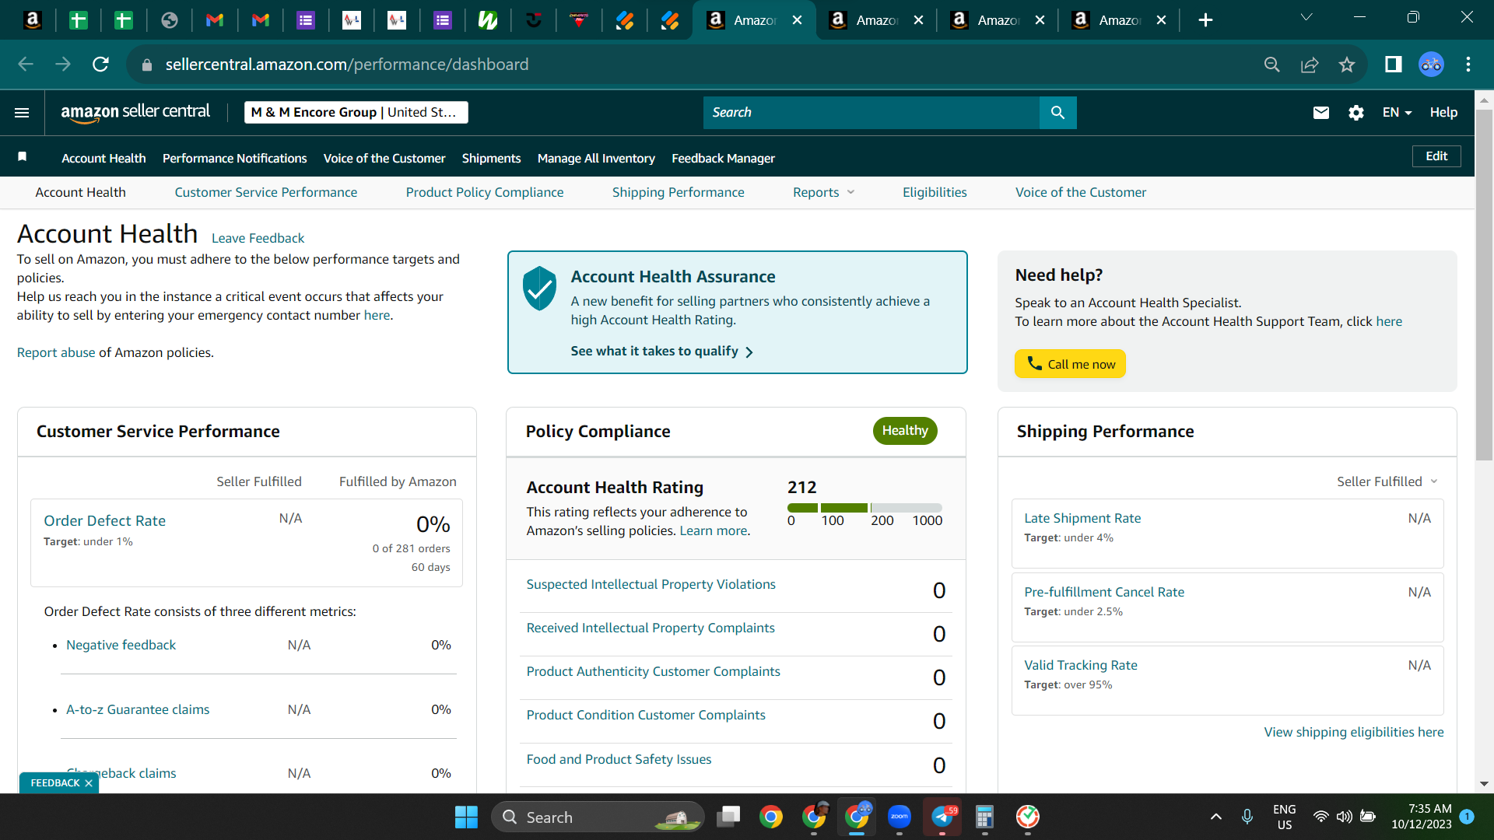Click the Edit favorites button
1494x840 pixels.
point(1436,156)
